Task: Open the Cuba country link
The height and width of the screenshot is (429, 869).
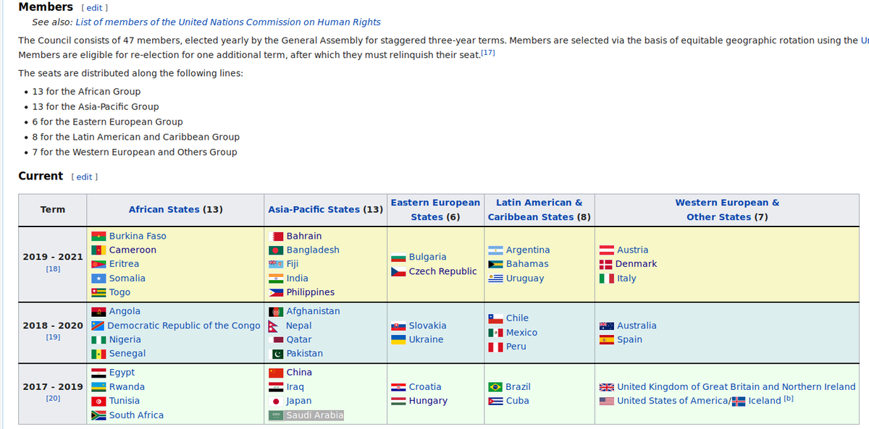Action: 517,401
